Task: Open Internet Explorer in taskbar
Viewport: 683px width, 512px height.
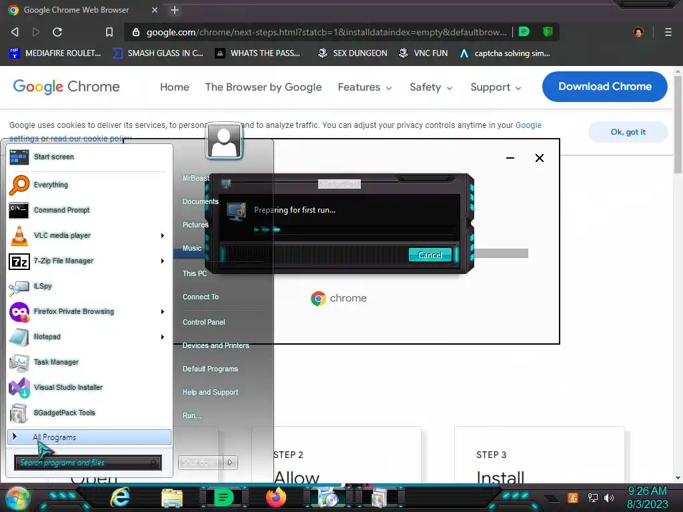Action: [120, 497]
